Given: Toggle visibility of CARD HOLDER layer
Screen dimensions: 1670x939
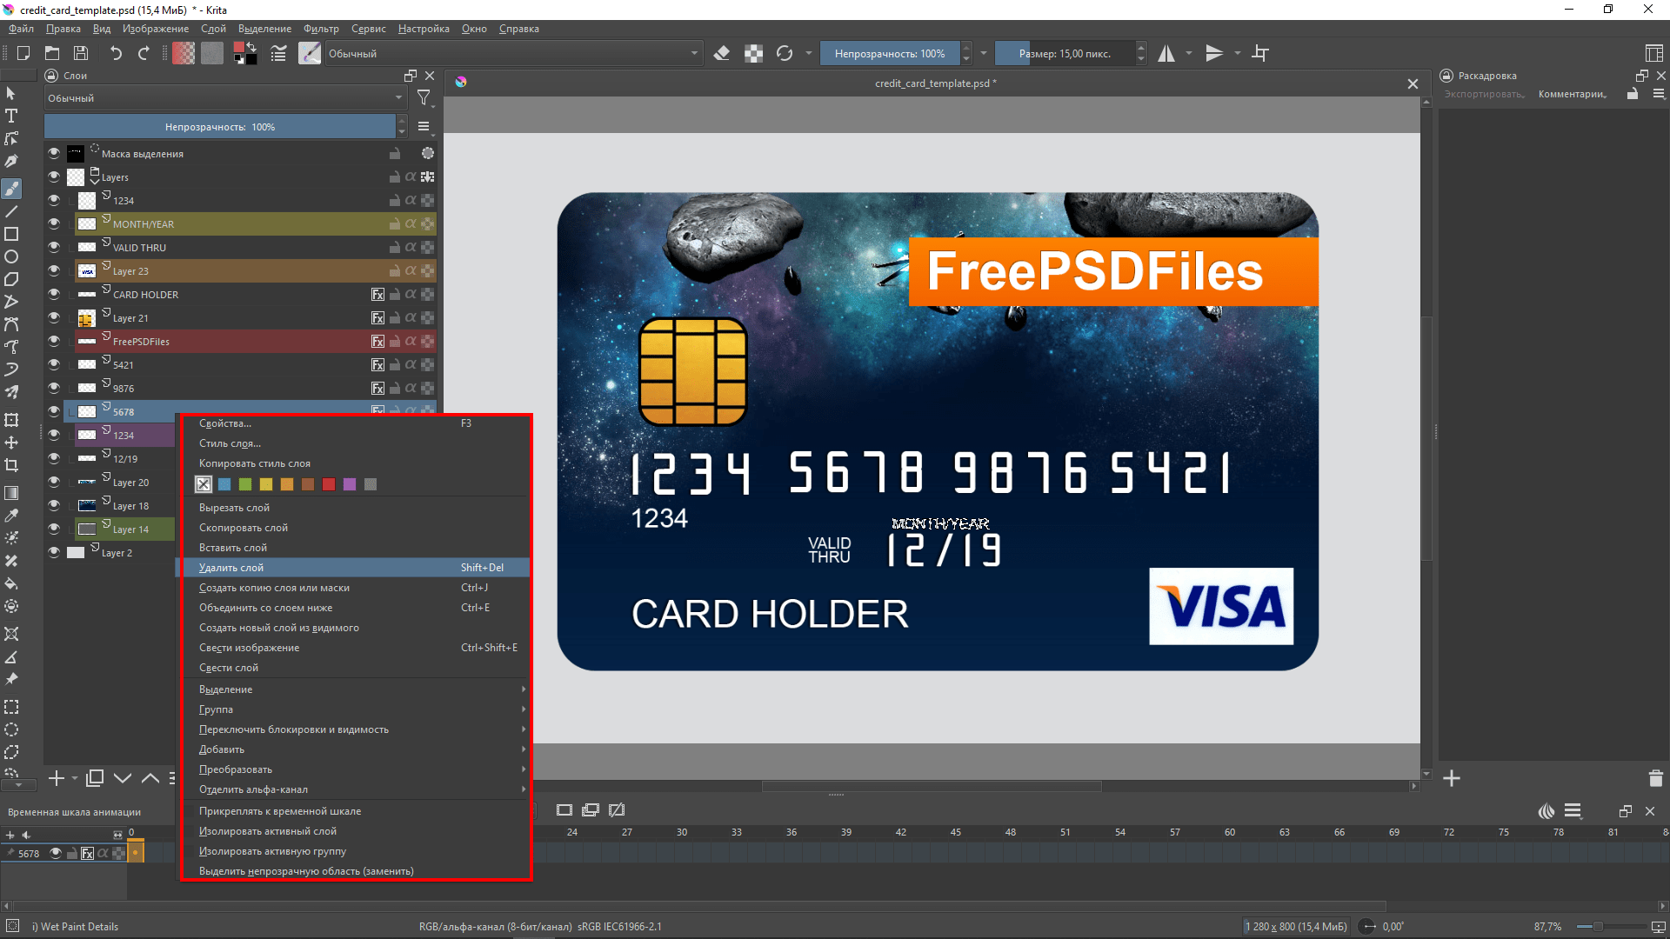Looking at the screenshot, I should [x=51, y=294].
